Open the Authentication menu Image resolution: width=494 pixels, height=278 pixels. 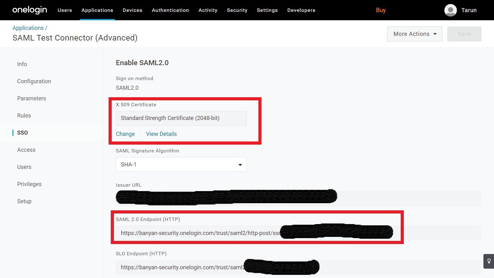click(170, 10)
